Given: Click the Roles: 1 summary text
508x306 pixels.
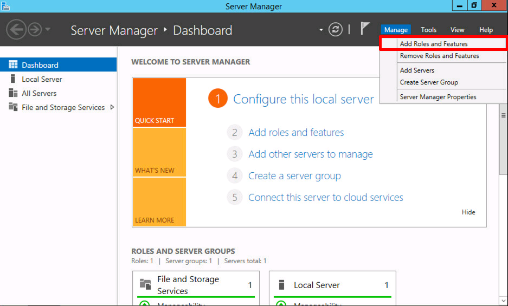Looking at the screenshot, I should (x=142, y=261).
